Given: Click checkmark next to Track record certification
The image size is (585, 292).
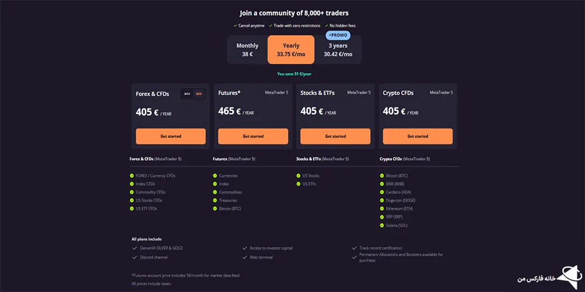Looking at the screenshot, I should [355, 248].
